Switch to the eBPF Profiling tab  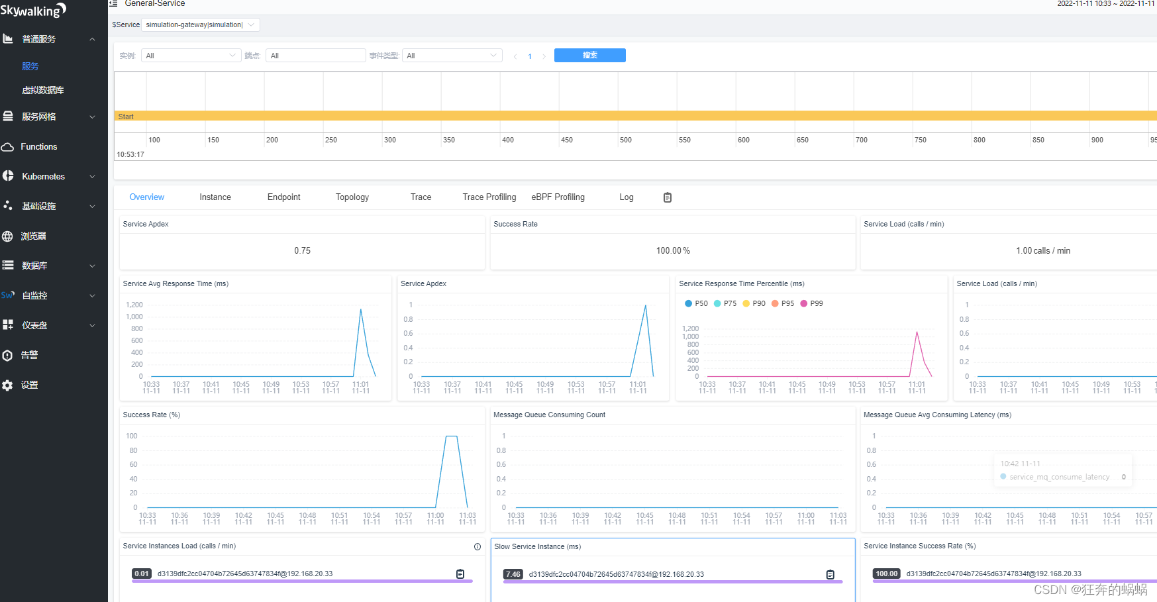[558, 197]
